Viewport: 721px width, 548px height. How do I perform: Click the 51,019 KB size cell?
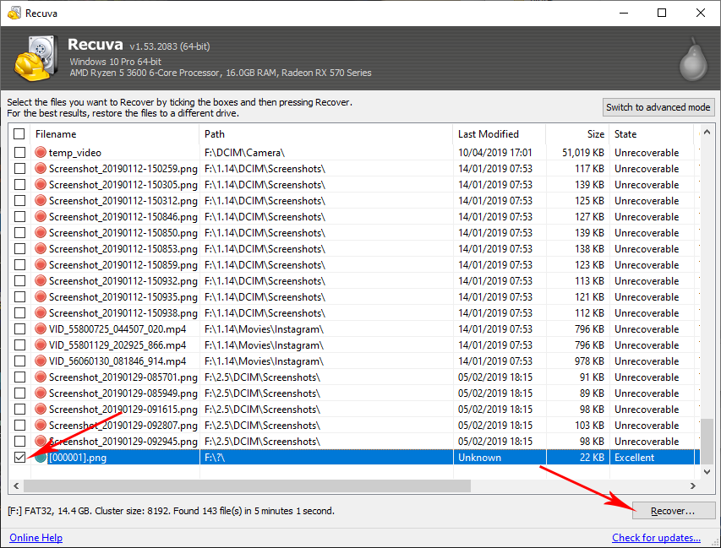(x=582, y=153)
